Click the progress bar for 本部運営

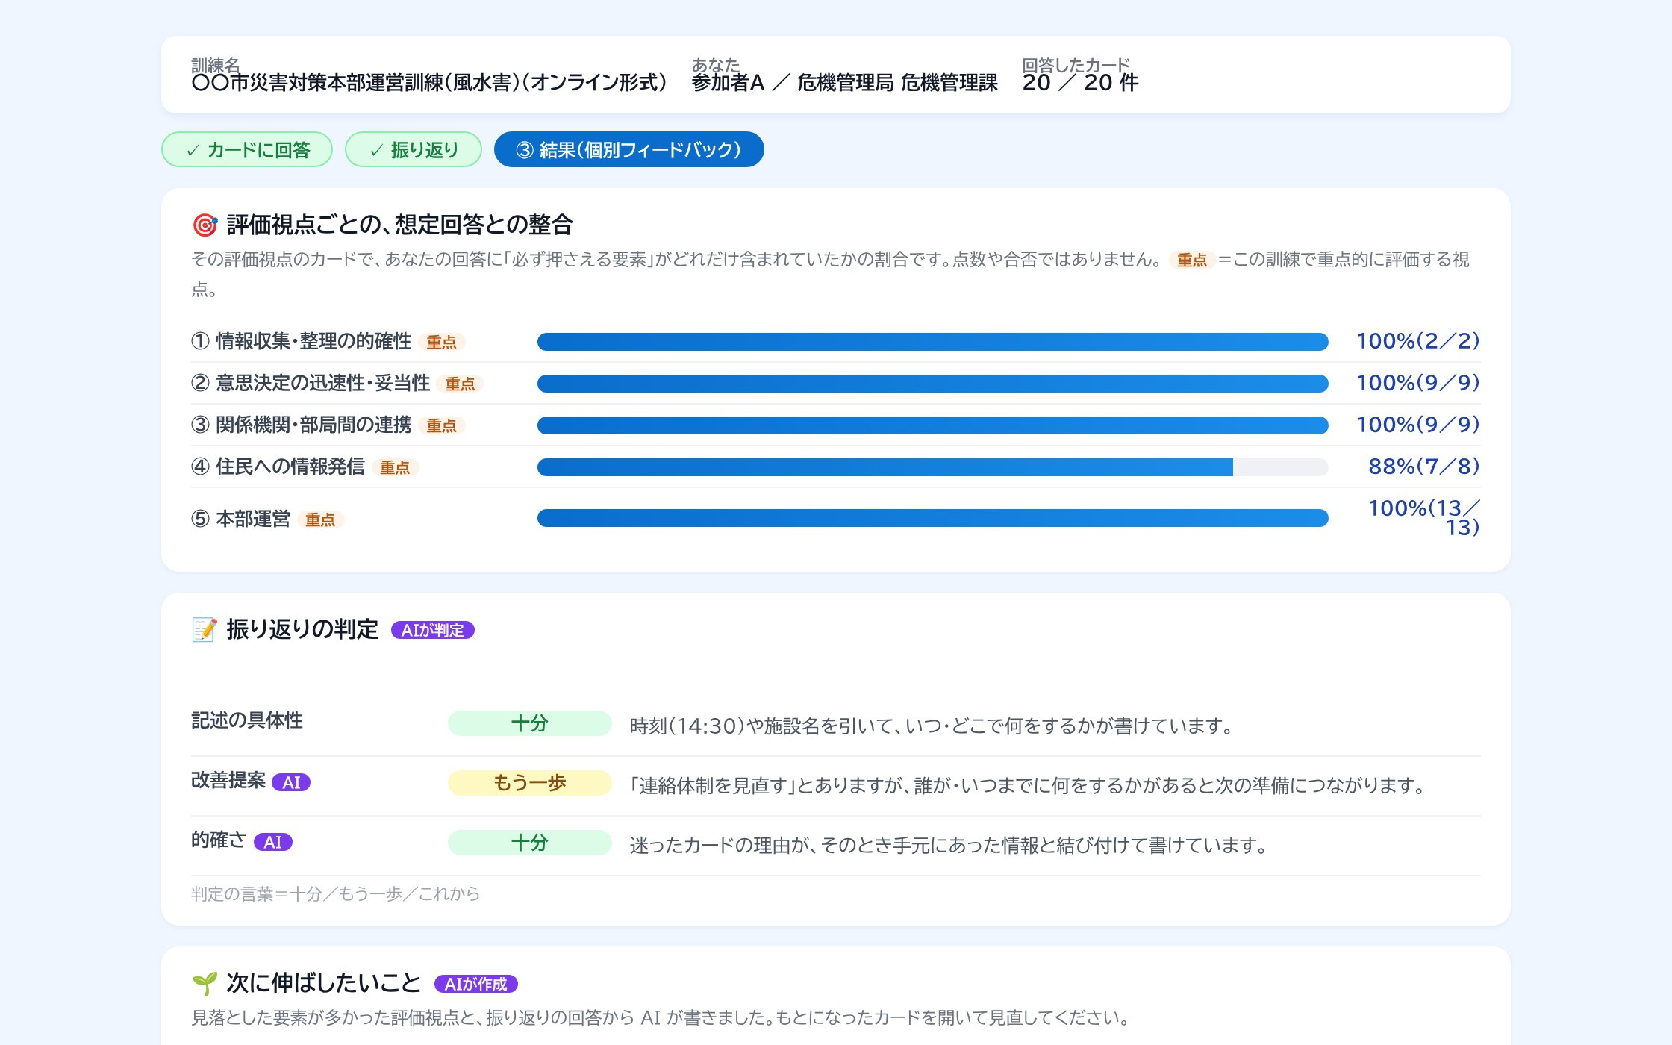click(933, 518)
